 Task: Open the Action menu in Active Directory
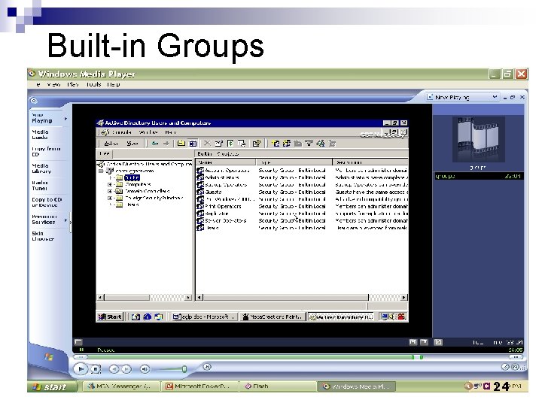click(111, 144)
